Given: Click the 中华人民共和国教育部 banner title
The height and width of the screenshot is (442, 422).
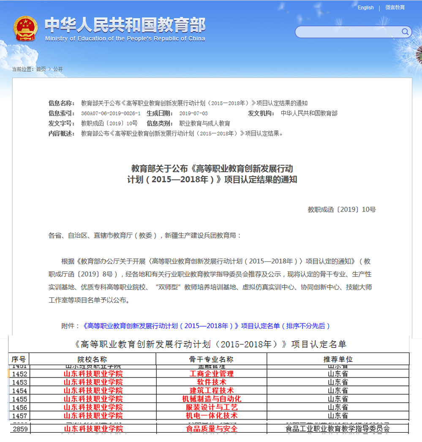Looking at the screenshot, I should (x=125, y=25).
